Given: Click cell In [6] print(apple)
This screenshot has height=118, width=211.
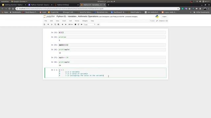Looking at the screenshot, I should click(x=112, y=49).
